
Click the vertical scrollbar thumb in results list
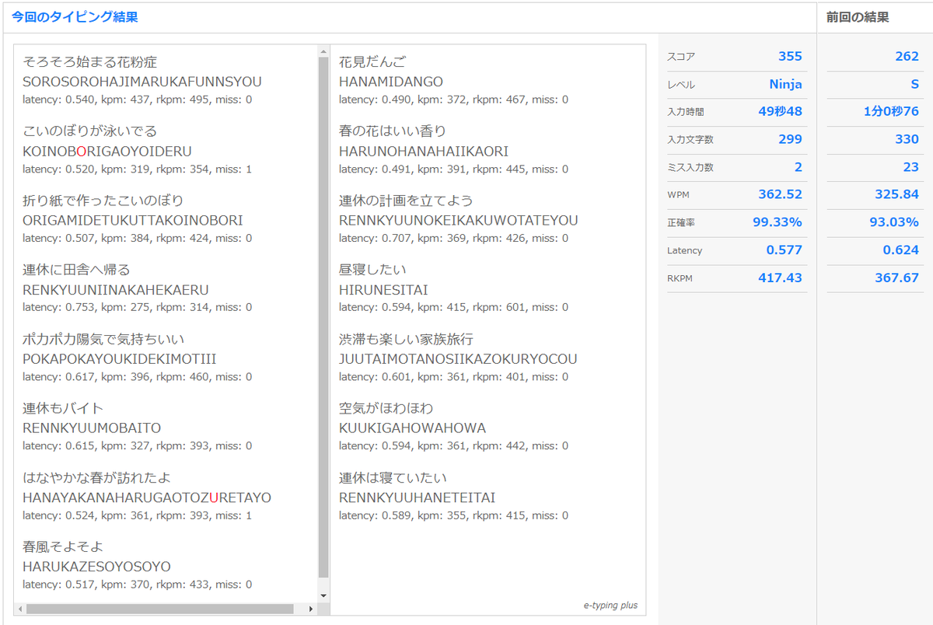pos(323,317)
